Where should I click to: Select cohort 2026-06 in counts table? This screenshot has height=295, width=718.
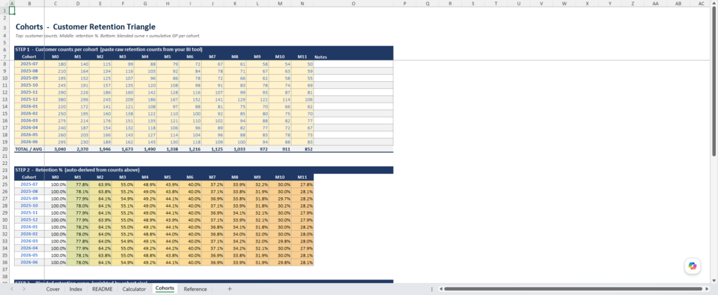[x=29, y=142]
